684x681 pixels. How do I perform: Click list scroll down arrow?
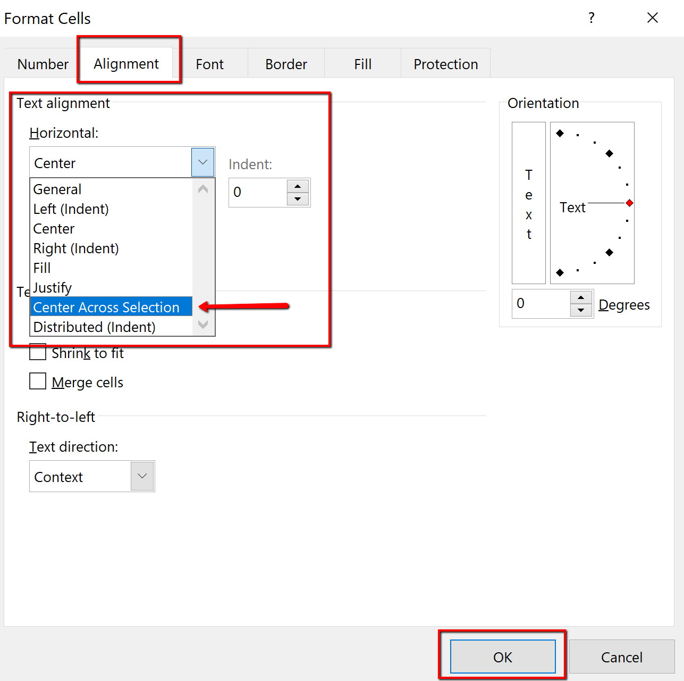click(203, 325)
